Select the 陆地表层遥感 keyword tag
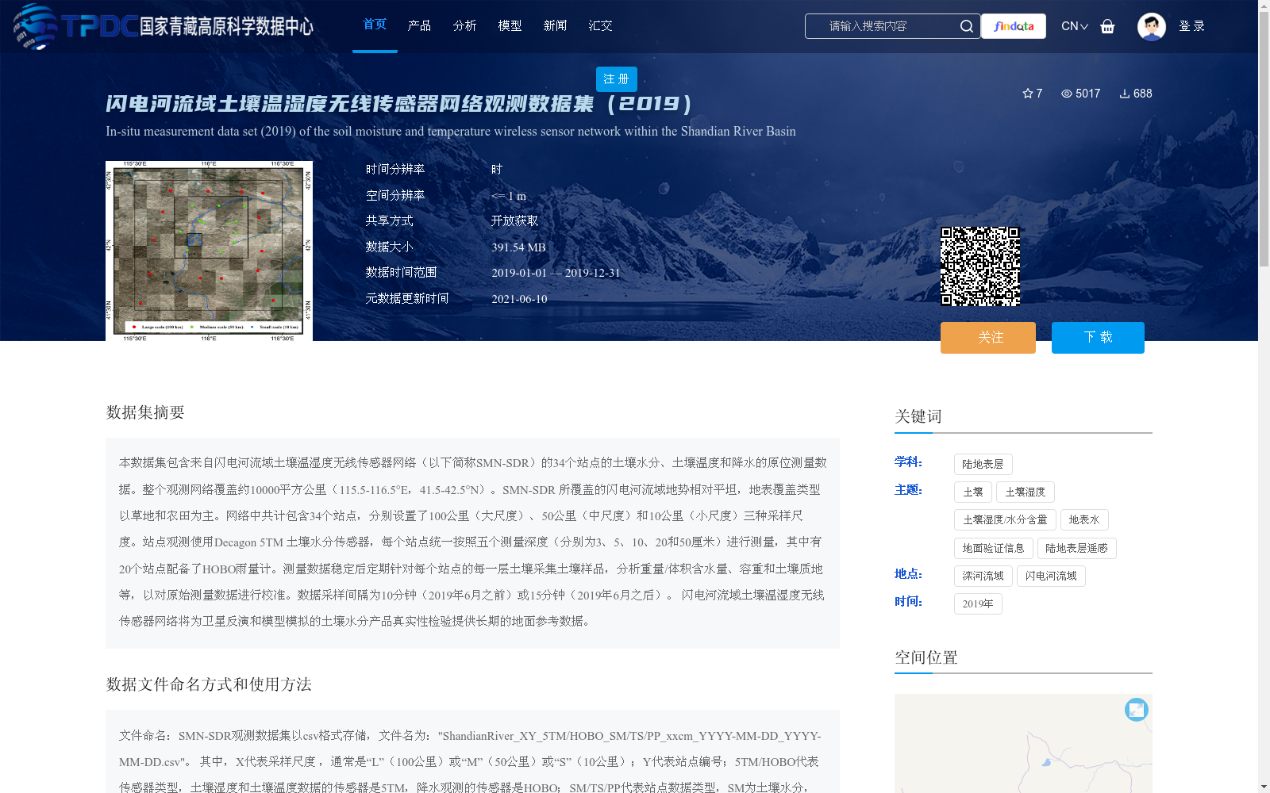 point(1077,548)
